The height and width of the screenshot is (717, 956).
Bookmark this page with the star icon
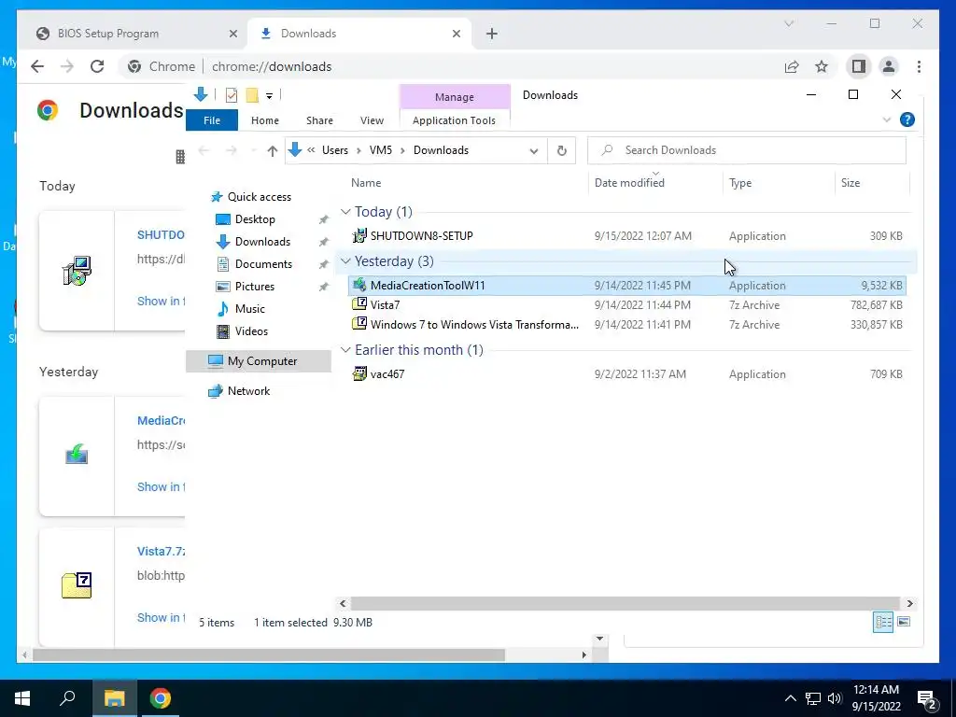point(822,66)
